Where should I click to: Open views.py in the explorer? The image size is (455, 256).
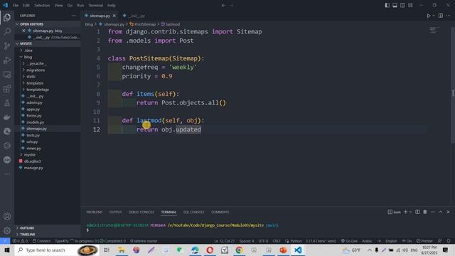[x=33, y=149]
